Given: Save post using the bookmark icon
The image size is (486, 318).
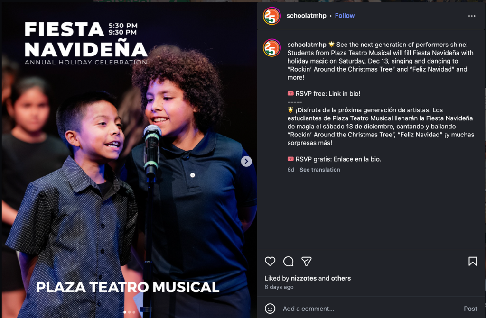Looking at the screenshot, I should point(472,261).
